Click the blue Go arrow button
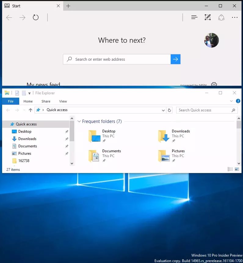Viewport: 243px width, 263px height. 176,59
